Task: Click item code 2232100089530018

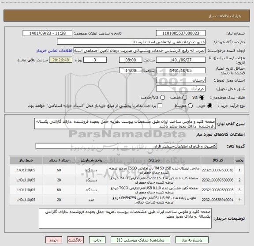Action: click(217, 170)
